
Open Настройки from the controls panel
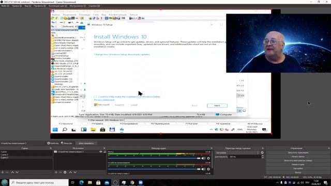(x=298, y=168)
